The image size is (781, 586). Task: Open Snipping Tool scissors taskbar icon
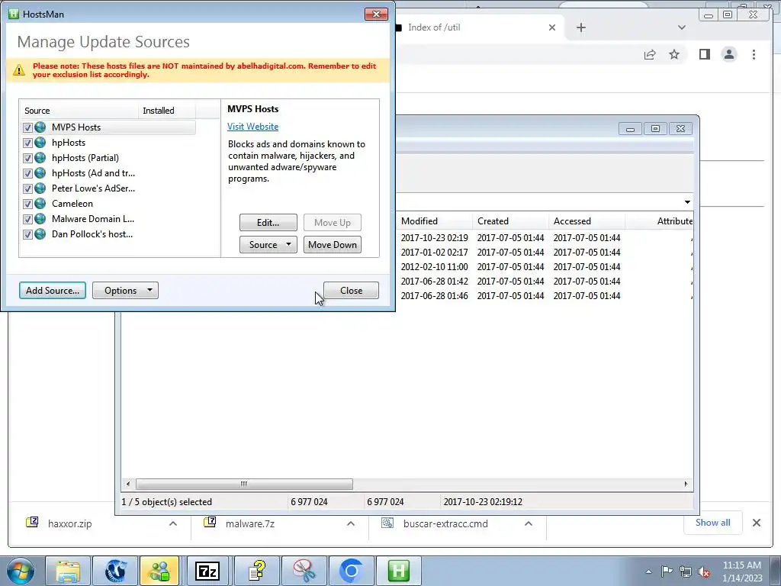pyautogui.click(x=304, y=571)
